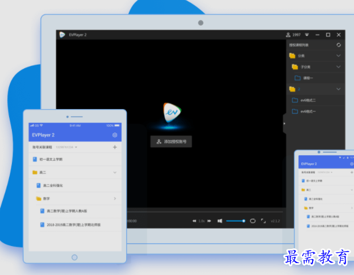Tap the plus icon on tablet to add account
This screenshot has width=354, height=275.
[115, 147]
